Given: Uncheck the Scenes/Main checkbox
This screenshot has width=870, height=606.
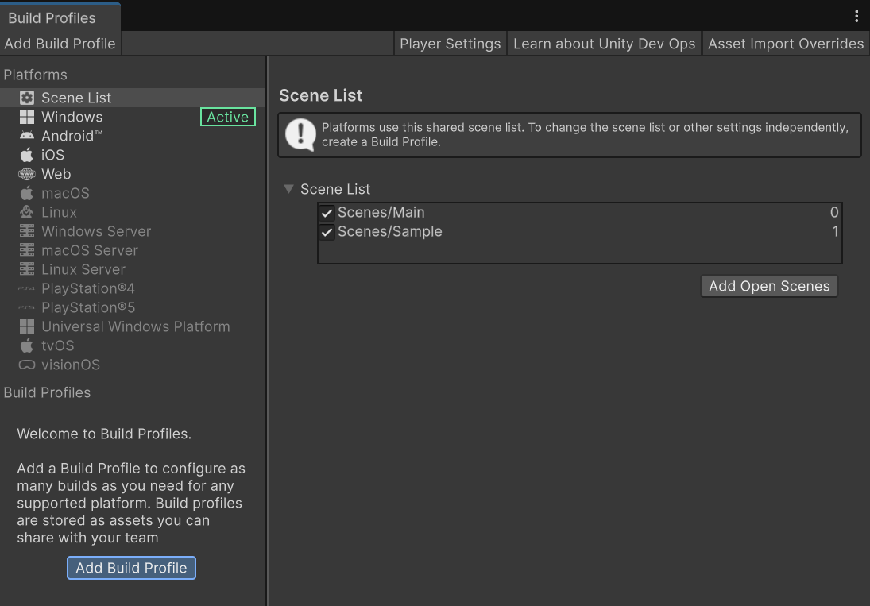Looking at the screenshot, I should (327, 213).
